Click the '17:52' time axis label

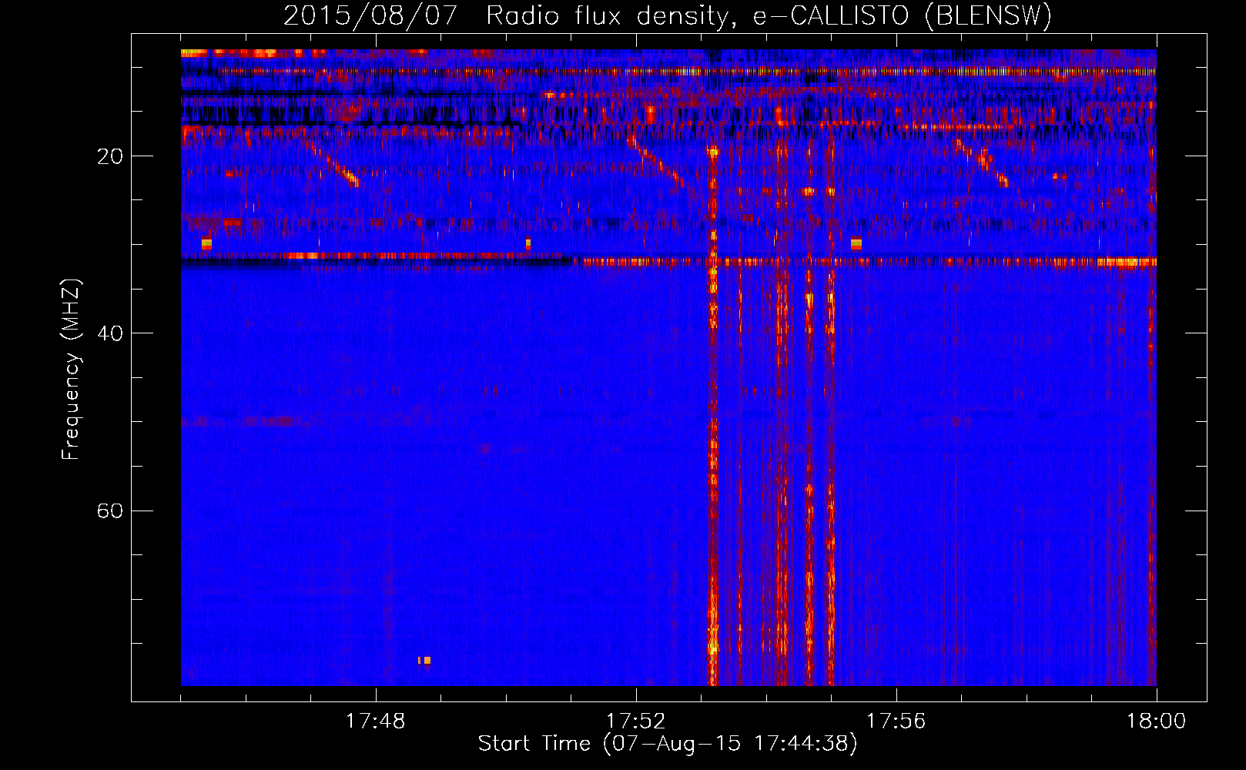(x=635, y=721)
